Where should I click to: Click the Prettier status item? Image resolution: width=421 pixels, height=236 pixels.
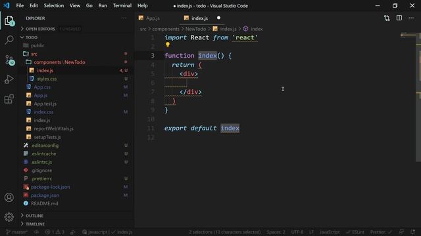[381, 232]
